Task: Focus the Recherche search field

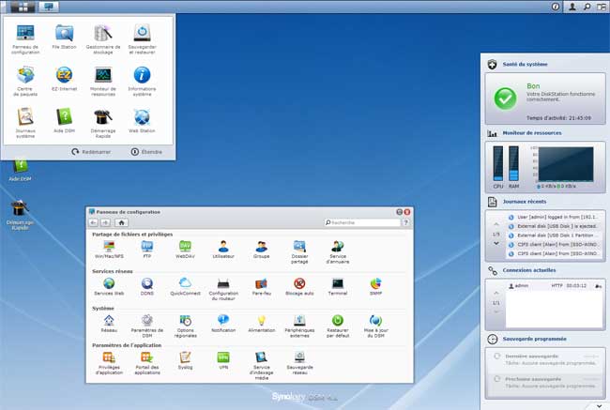Action: (x=362, y=222)
